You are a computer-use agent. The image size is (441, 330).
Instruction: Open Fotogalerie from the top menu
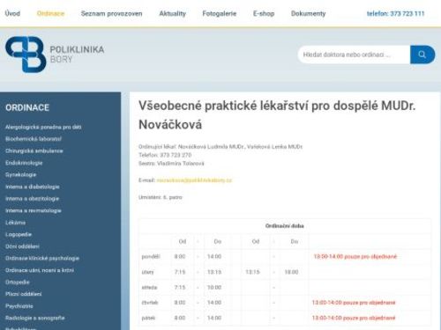220,13
